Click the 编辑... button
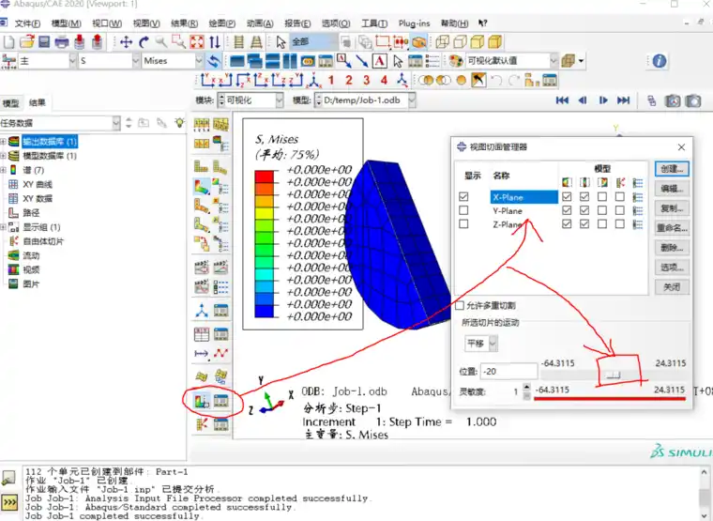The height and width of the screenshot is (521, 713). [672, 189]
